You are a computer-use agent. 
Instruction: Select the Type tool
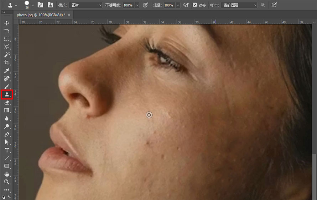pyautogui.click(x=7, y=150)
